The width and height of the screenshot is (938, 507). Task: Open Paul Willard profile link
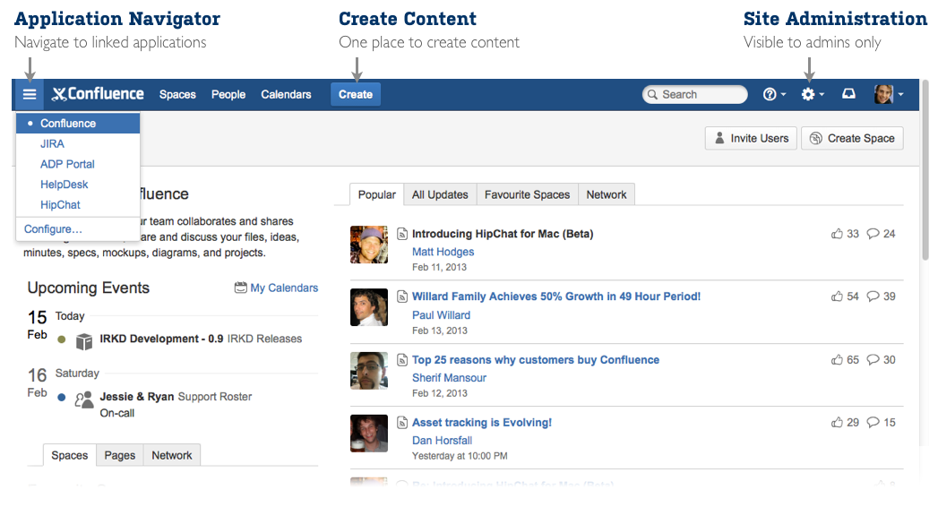click(441, 315)
